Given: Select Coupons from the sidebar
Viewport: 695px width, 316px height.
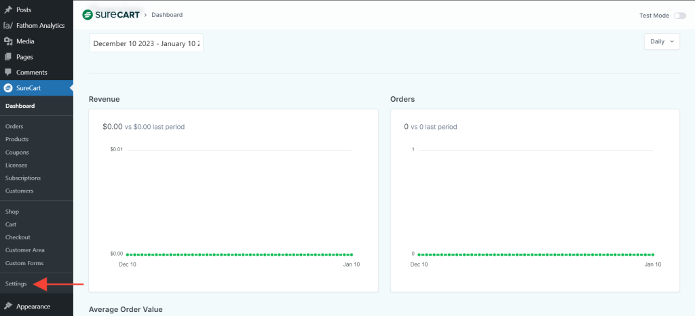Looking at the screenshot, I should (17, 153).
